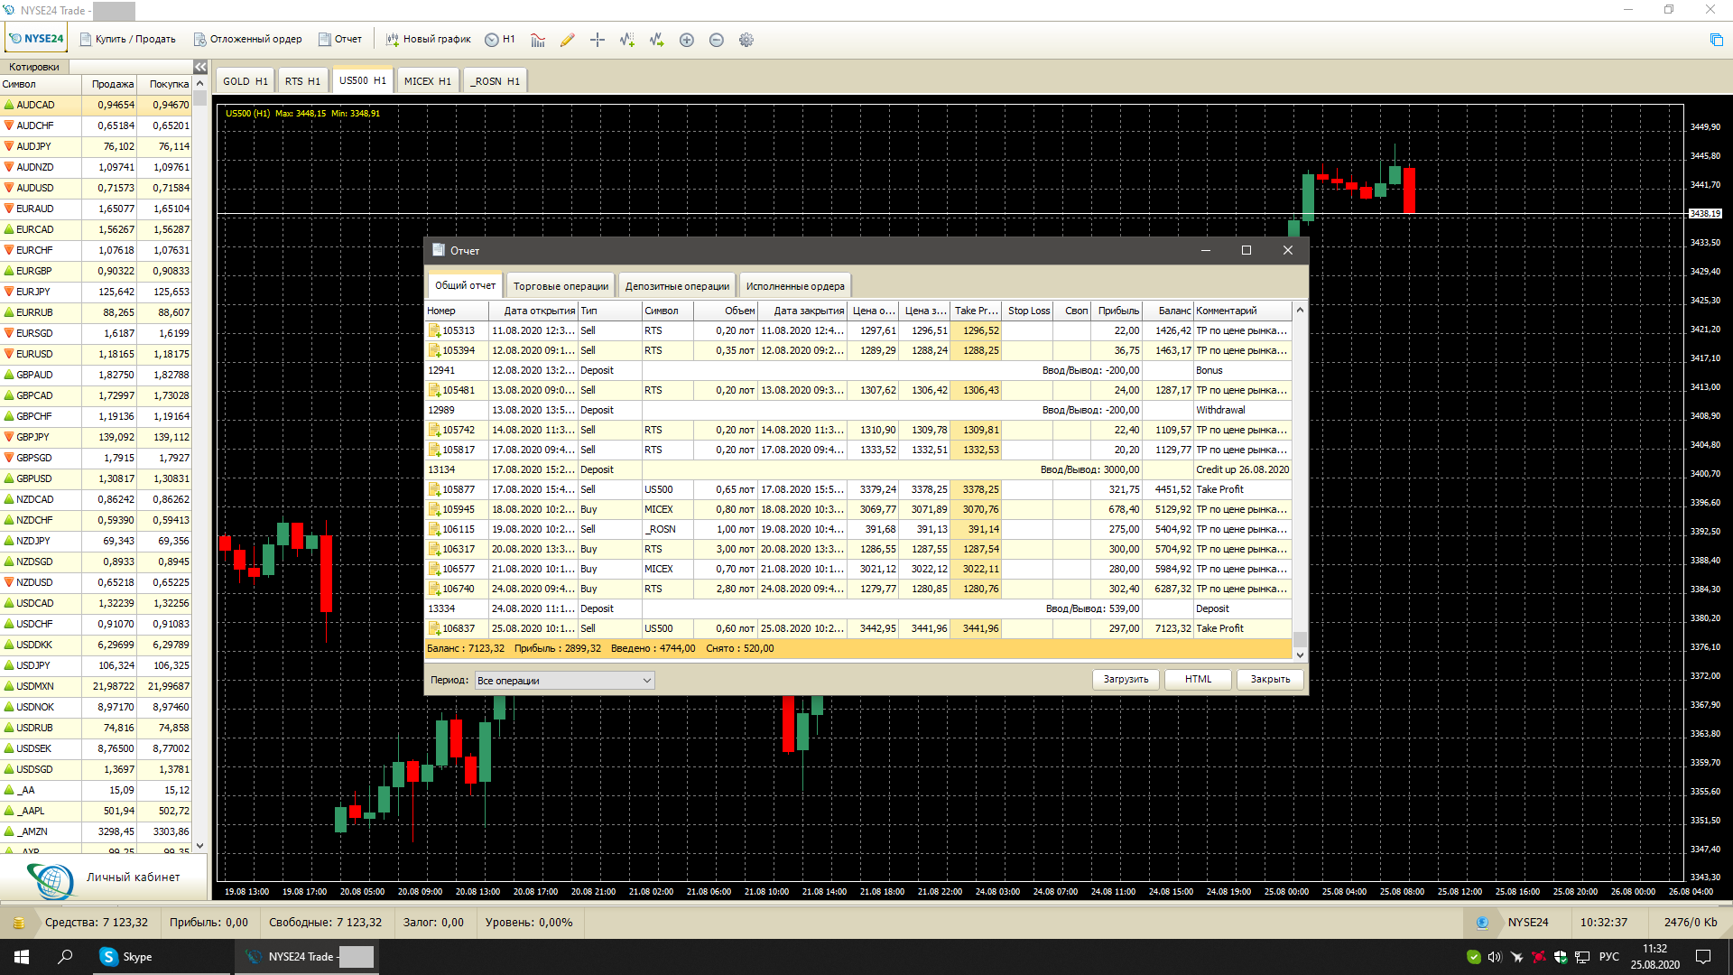Click the Личный кабинет globe icon
This screenshot has width=1733, height=975.
[51, 880]
